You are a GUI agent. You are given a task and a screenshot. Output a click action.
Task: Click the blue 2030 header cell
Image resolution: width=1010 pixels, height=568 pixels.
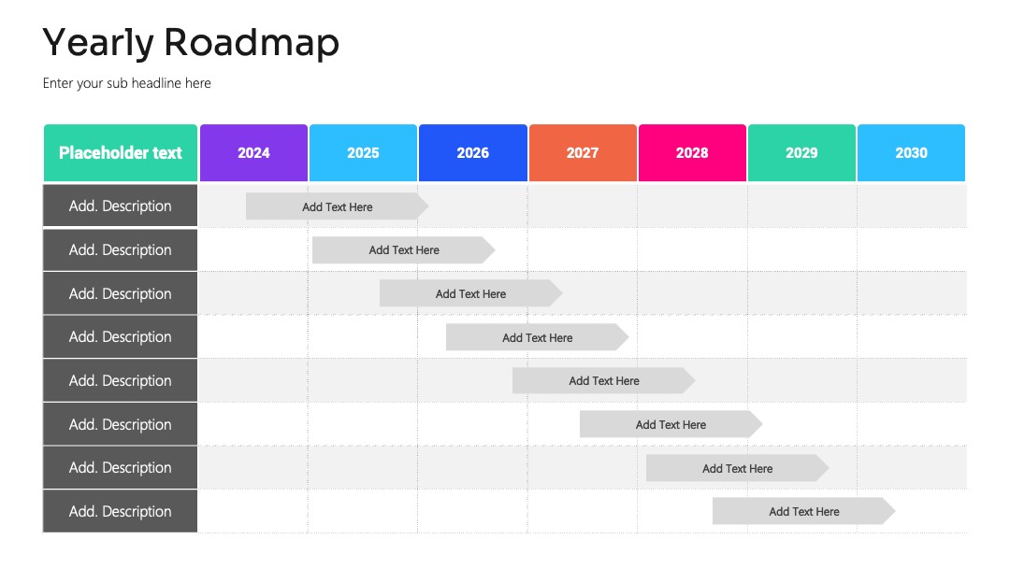(x=912, y=152)
